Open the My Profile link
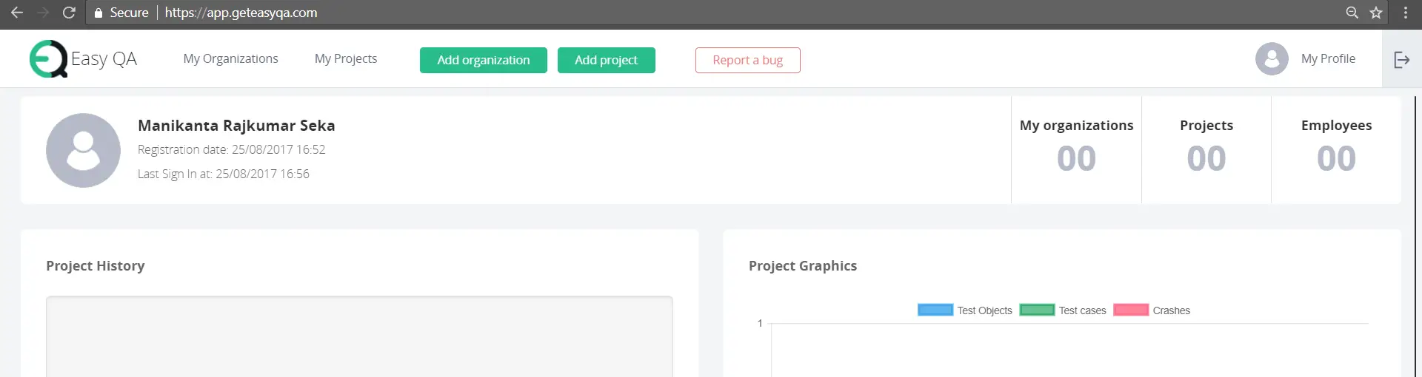Image resolution: width=1422 pixels, height=377 pixels. tap(1329, 58)
